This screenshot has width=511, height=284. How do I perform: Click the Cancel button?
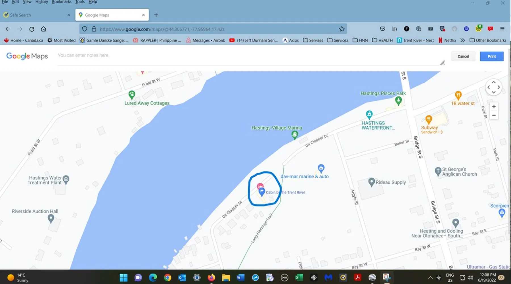463,56
